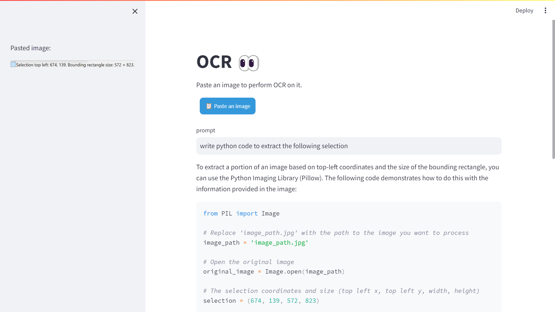
Task: Click the vertical scrollbar on the right
Action: (x=553, y=89)
